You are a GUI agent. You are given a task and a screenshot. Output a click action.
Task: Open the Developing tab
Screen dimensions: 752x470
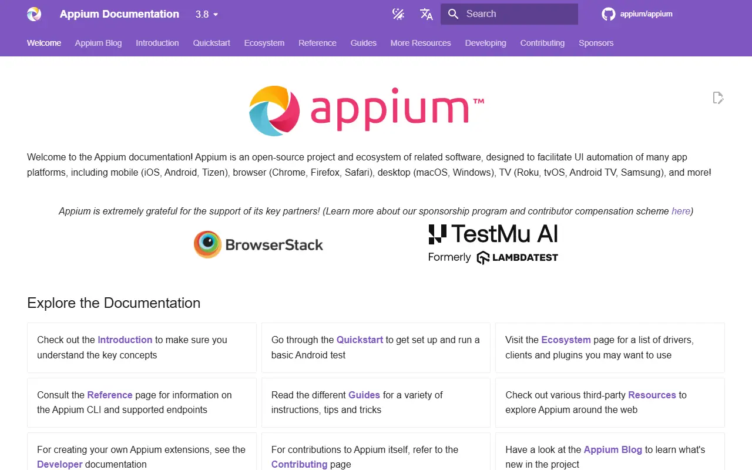click(485, 43)
